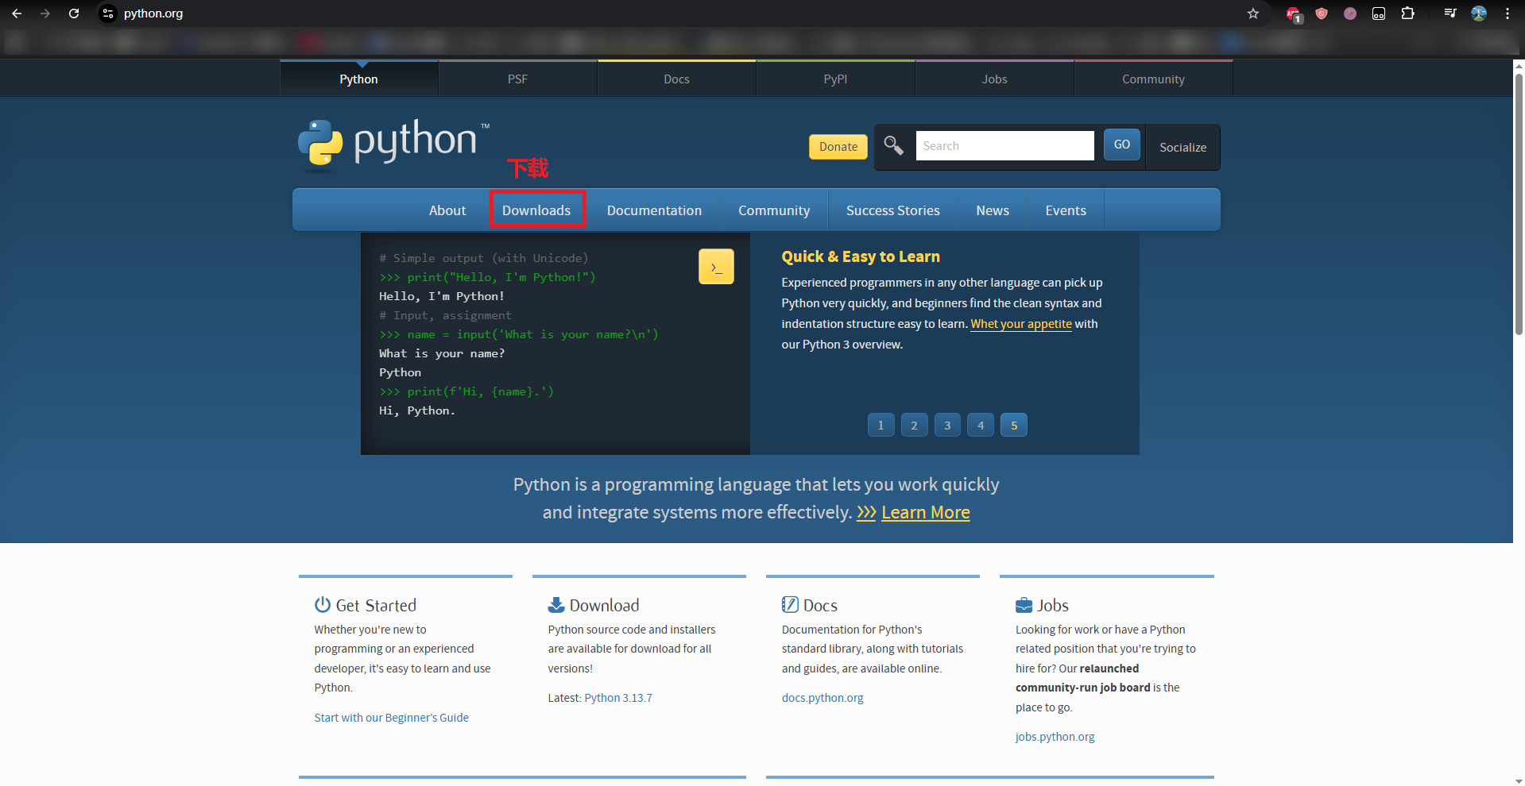Screen dimensions: 1525x786
Task: Open the jobs.python.org link
Action: click(1055, 737)
